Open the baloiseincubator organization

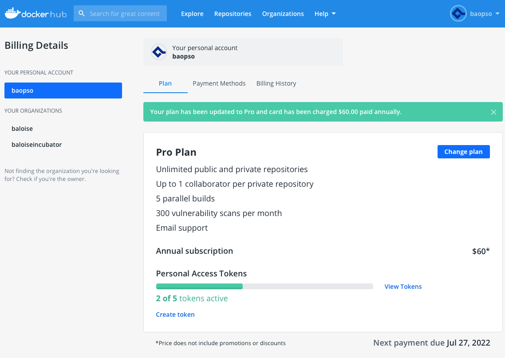37,144
